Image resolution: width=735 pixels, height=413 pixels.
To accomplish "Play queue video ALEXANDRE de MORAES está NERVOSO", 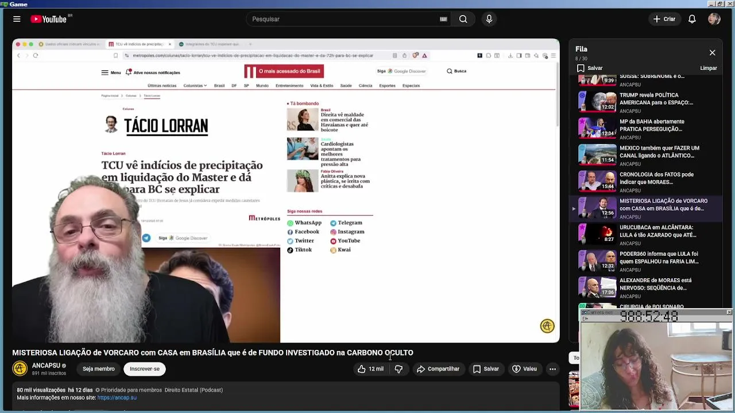I will pyautogui.click(x=655, y=283).
